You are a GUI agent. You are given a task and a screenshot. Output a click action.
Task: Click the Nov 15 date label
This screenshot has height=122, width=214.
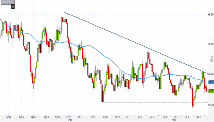(105, 117)
